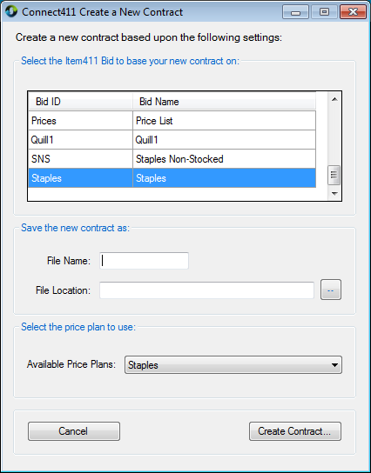The height and width of the screenshot is (473, 371).
Task: Select the Prices bid row
Action: click(x=172, y=121)
